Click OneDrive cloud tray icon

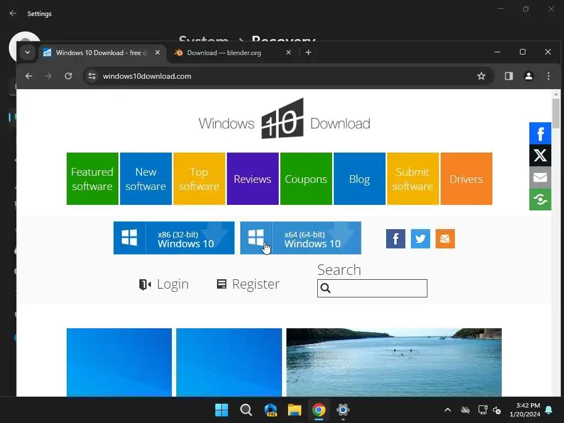465,410
